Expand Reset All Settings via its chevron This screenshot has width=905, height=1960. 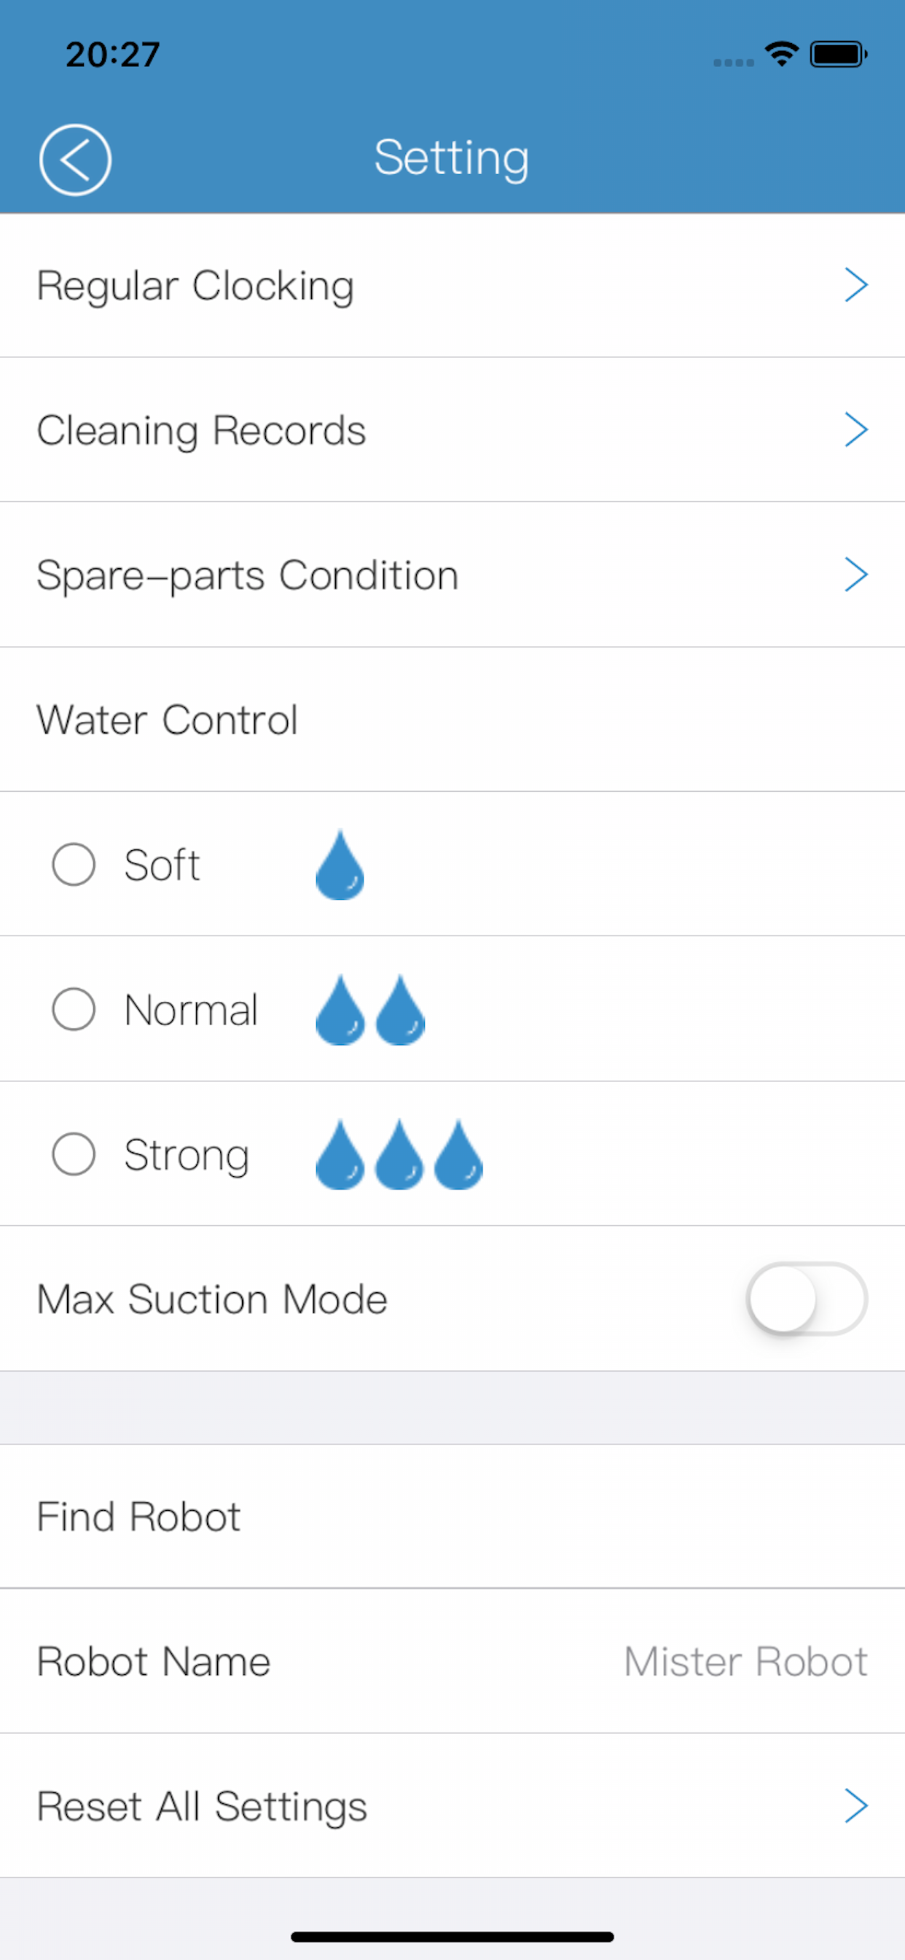coord(856,1806)
